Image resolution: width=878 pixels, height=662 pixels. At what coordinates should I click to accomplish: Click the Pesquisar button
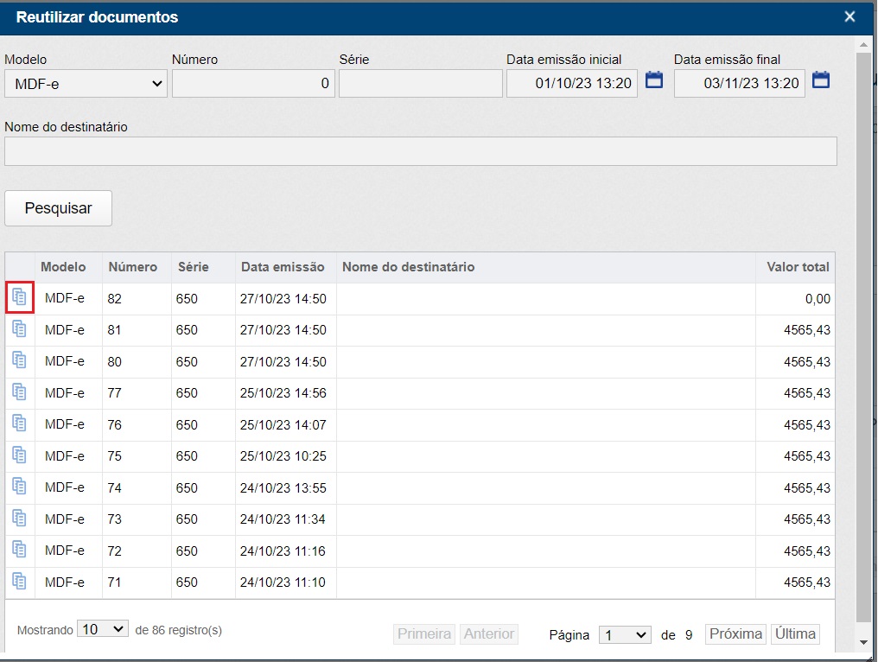click(x=58, y=208)
